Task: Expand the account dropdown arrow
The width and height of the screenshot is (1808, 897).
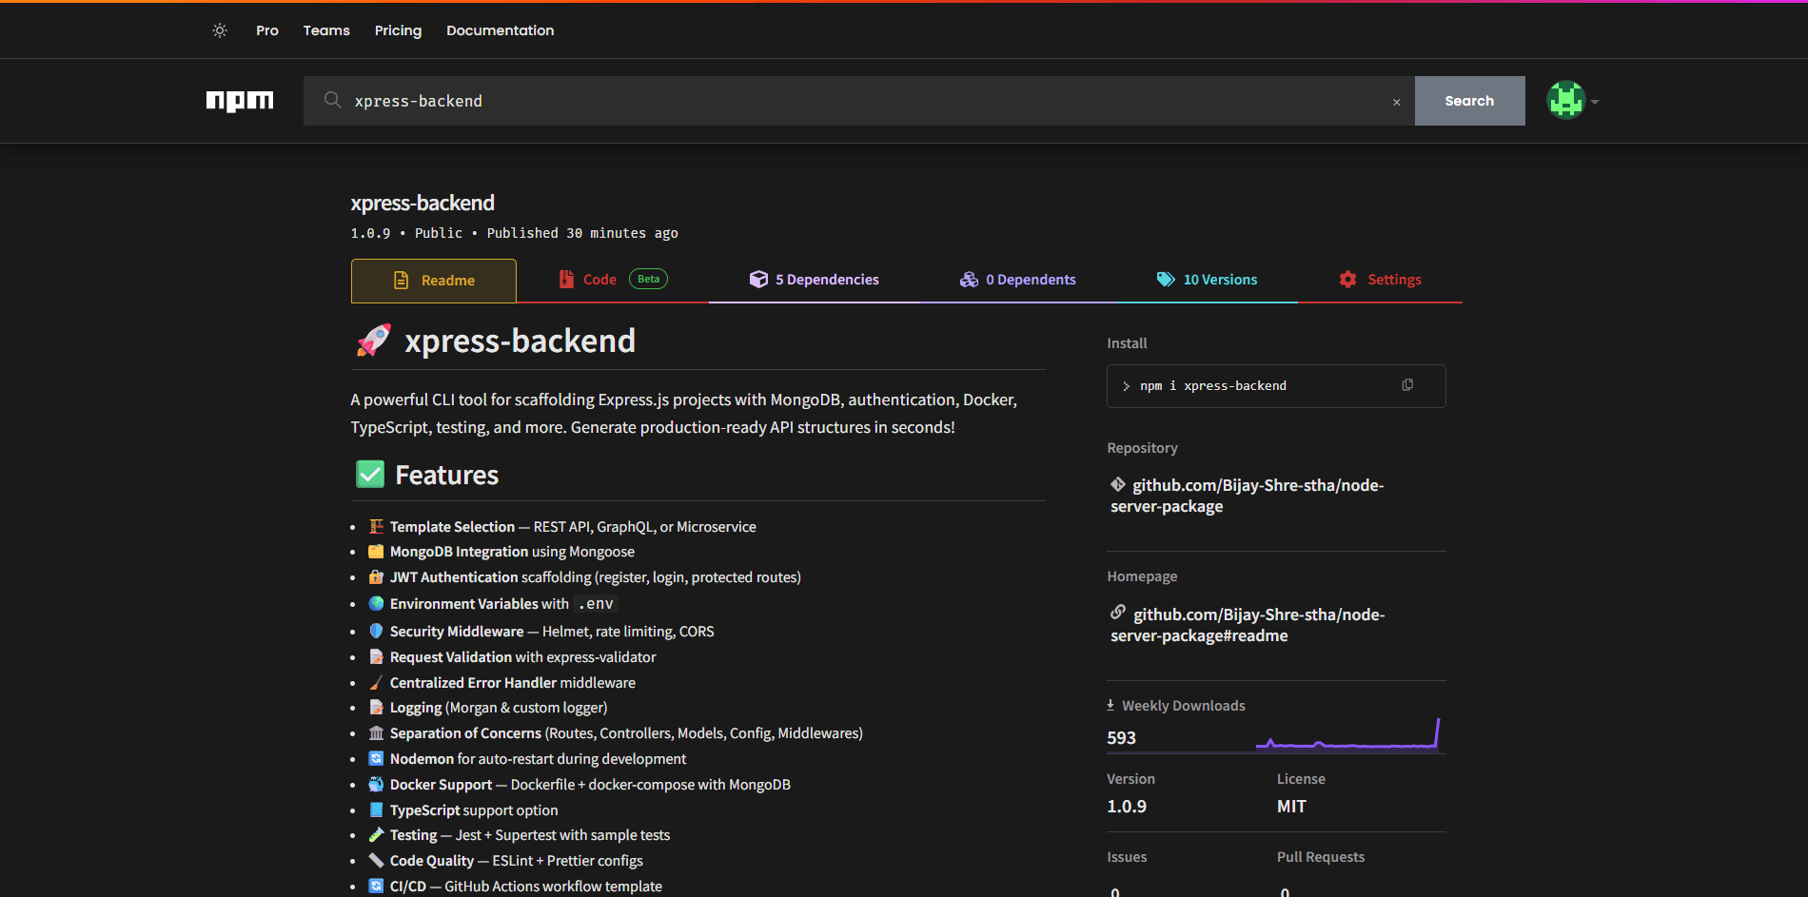Action: pyautogui.click(x=1595, y=102)
